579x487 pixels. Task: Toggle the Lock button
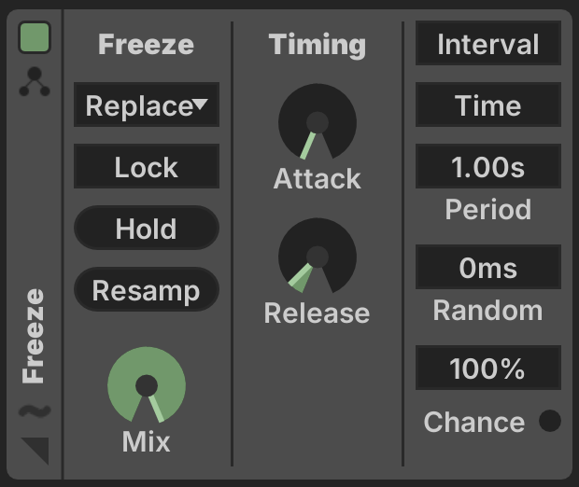click(x=147, y=166)
